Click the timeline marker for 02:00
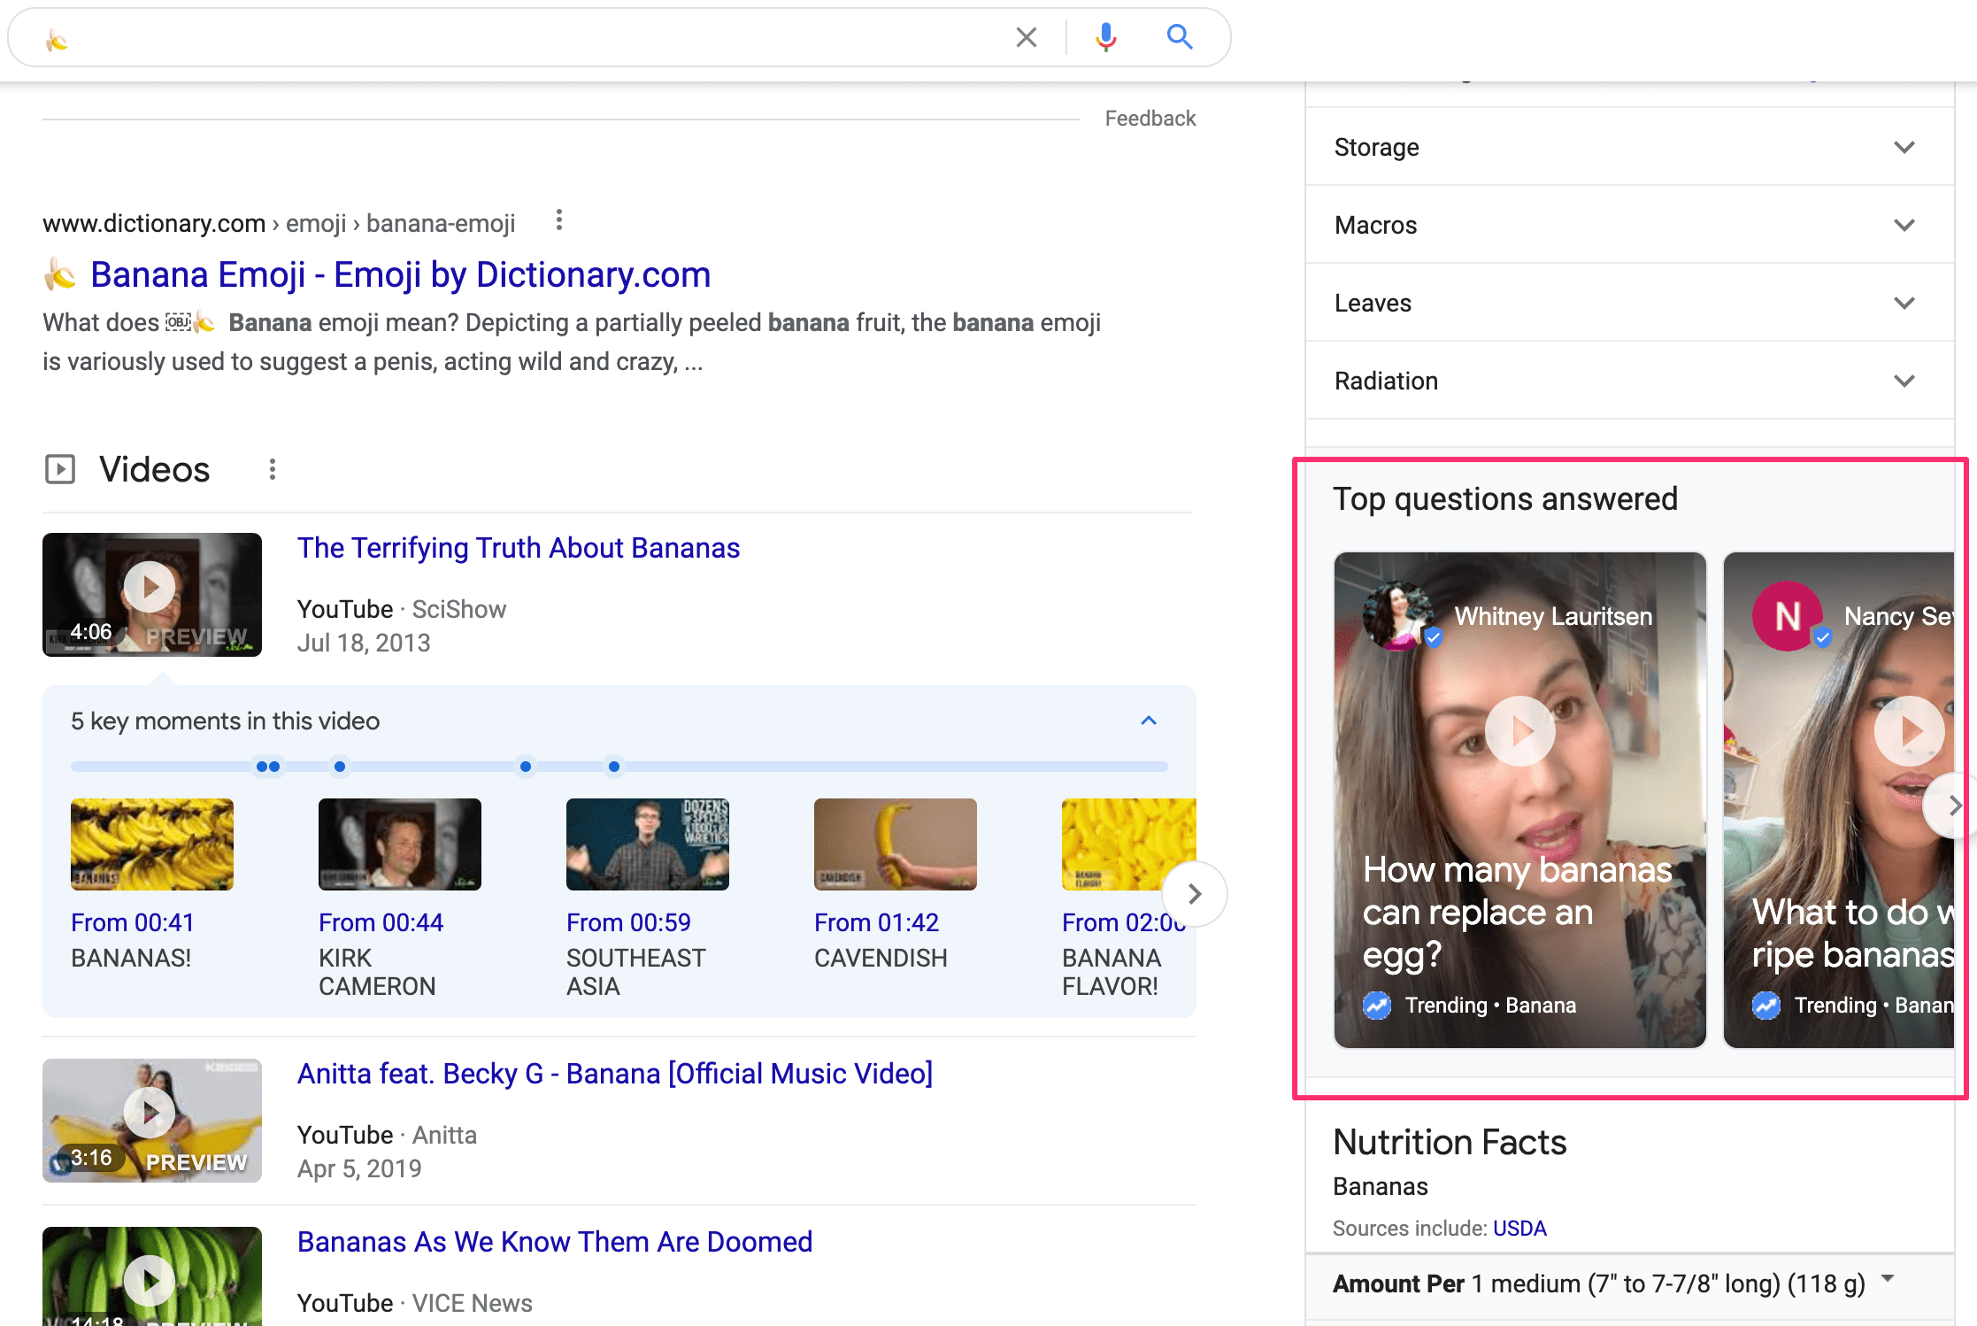Image resolution: width=1977 pixels, height=1326 pixels. tap(614, 767)
